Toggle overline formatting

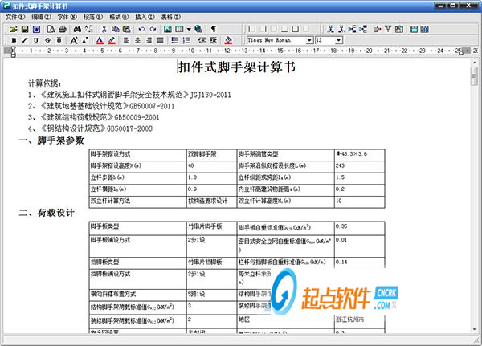59,40
